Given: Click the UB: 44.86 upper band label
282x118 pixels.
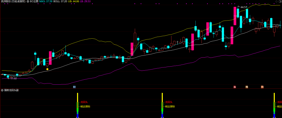Looking at the screenshot, I should (x=74, y=1).
